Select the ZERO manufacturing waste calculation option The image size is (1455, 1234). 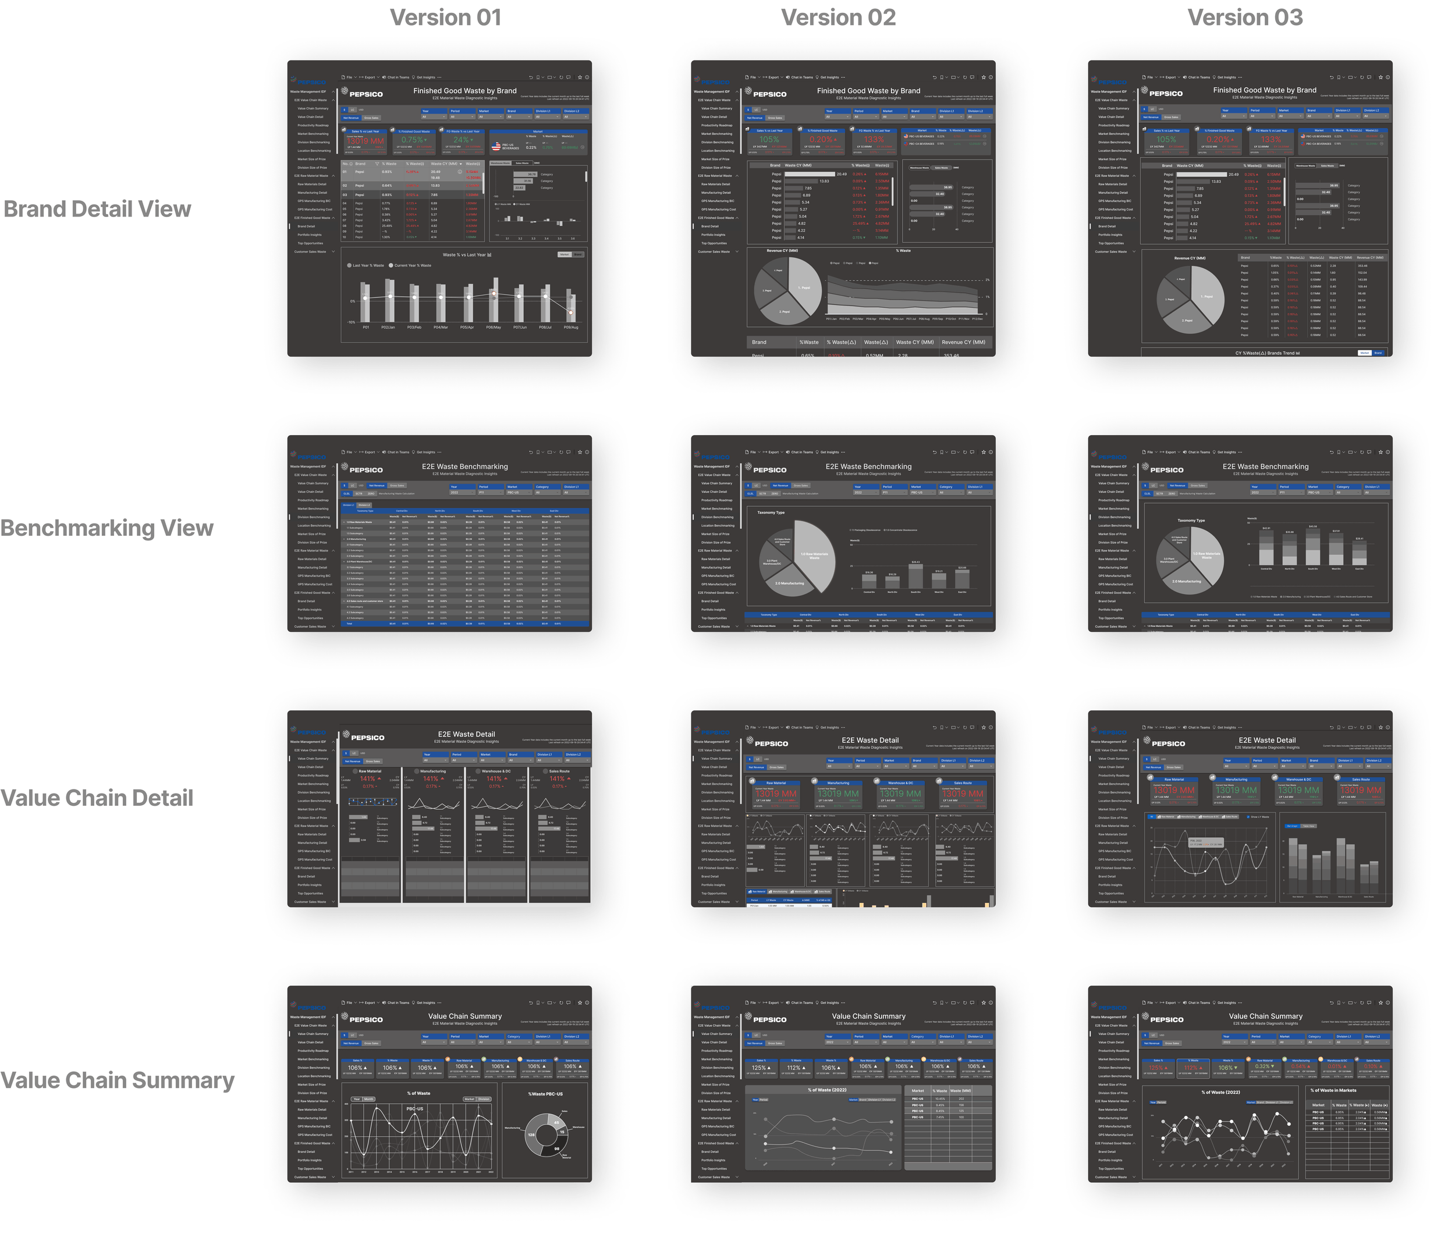click(372, 494)
